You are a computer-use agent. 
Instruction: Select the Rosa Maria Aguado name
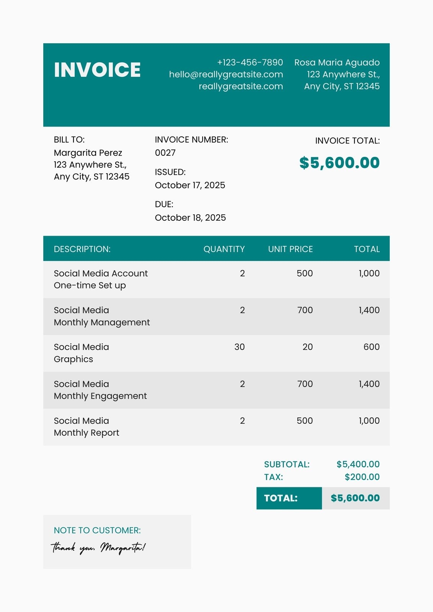pos(337,62)
